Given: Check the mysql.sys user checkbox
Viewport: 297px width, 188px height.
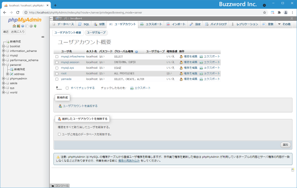Looking at the screenshot, I should pyautogui.click(x=57, y=68).
